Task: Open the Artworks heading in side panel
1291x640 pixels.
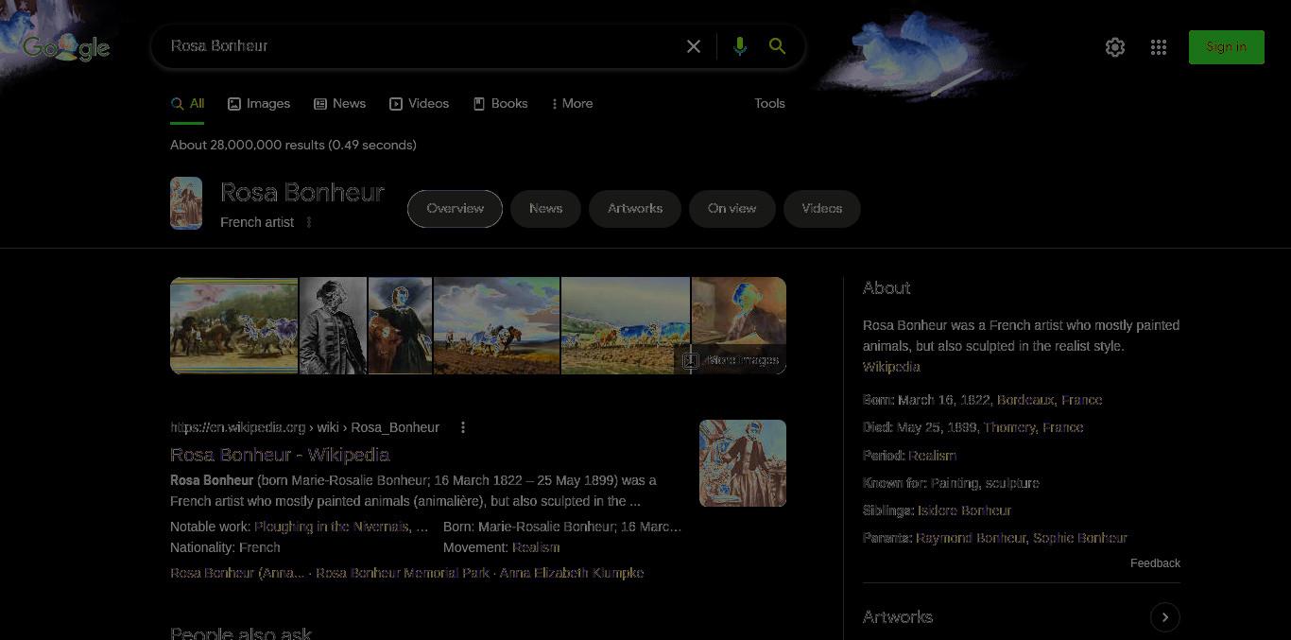Action: tap(898, 617)
